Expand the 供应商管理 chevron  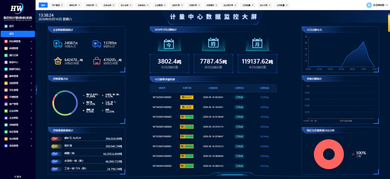coord(31,41)
